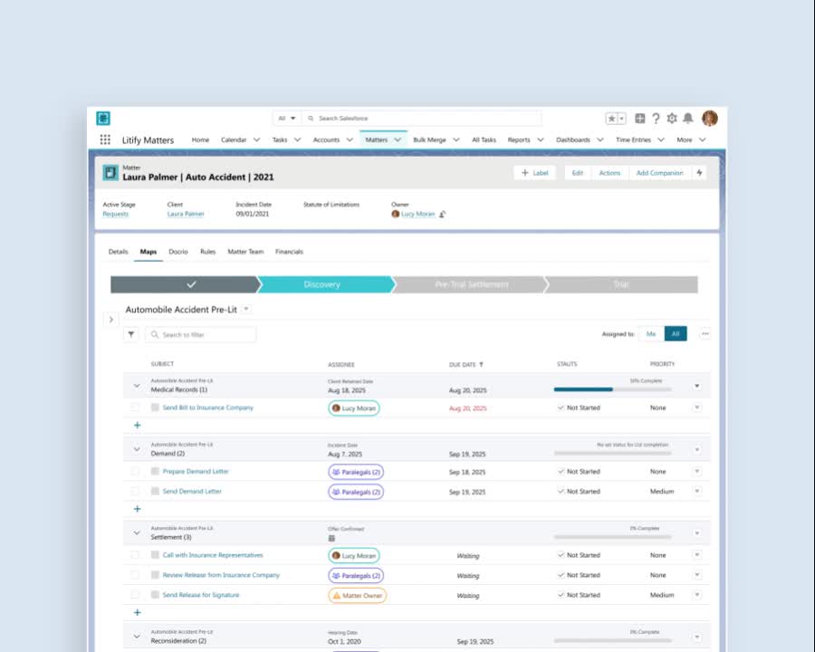Open the search scope All dropdown
This screenshot has width=815, height=652.
286,119
